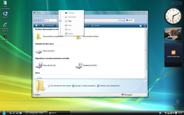Expand the address bar dropdown arrow
This screenshot has height=115, width=184.
point(119,20)
